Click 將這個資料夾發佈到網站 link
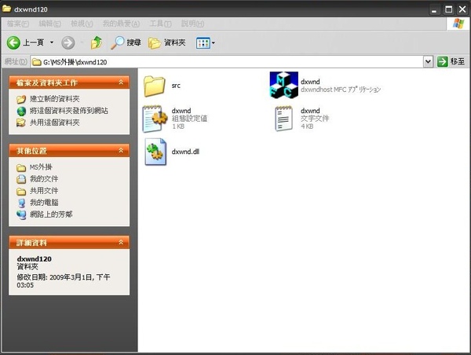The height and width of the screenshot is (355, 471). (x=69, y=111)
